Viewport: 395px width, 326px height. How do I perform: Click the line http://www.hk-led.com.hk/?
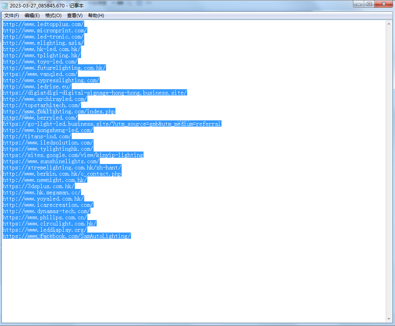click(42, 49)
